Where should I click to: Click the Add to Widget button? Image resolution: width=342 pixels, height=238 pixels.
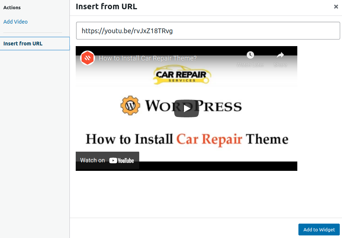319,230
